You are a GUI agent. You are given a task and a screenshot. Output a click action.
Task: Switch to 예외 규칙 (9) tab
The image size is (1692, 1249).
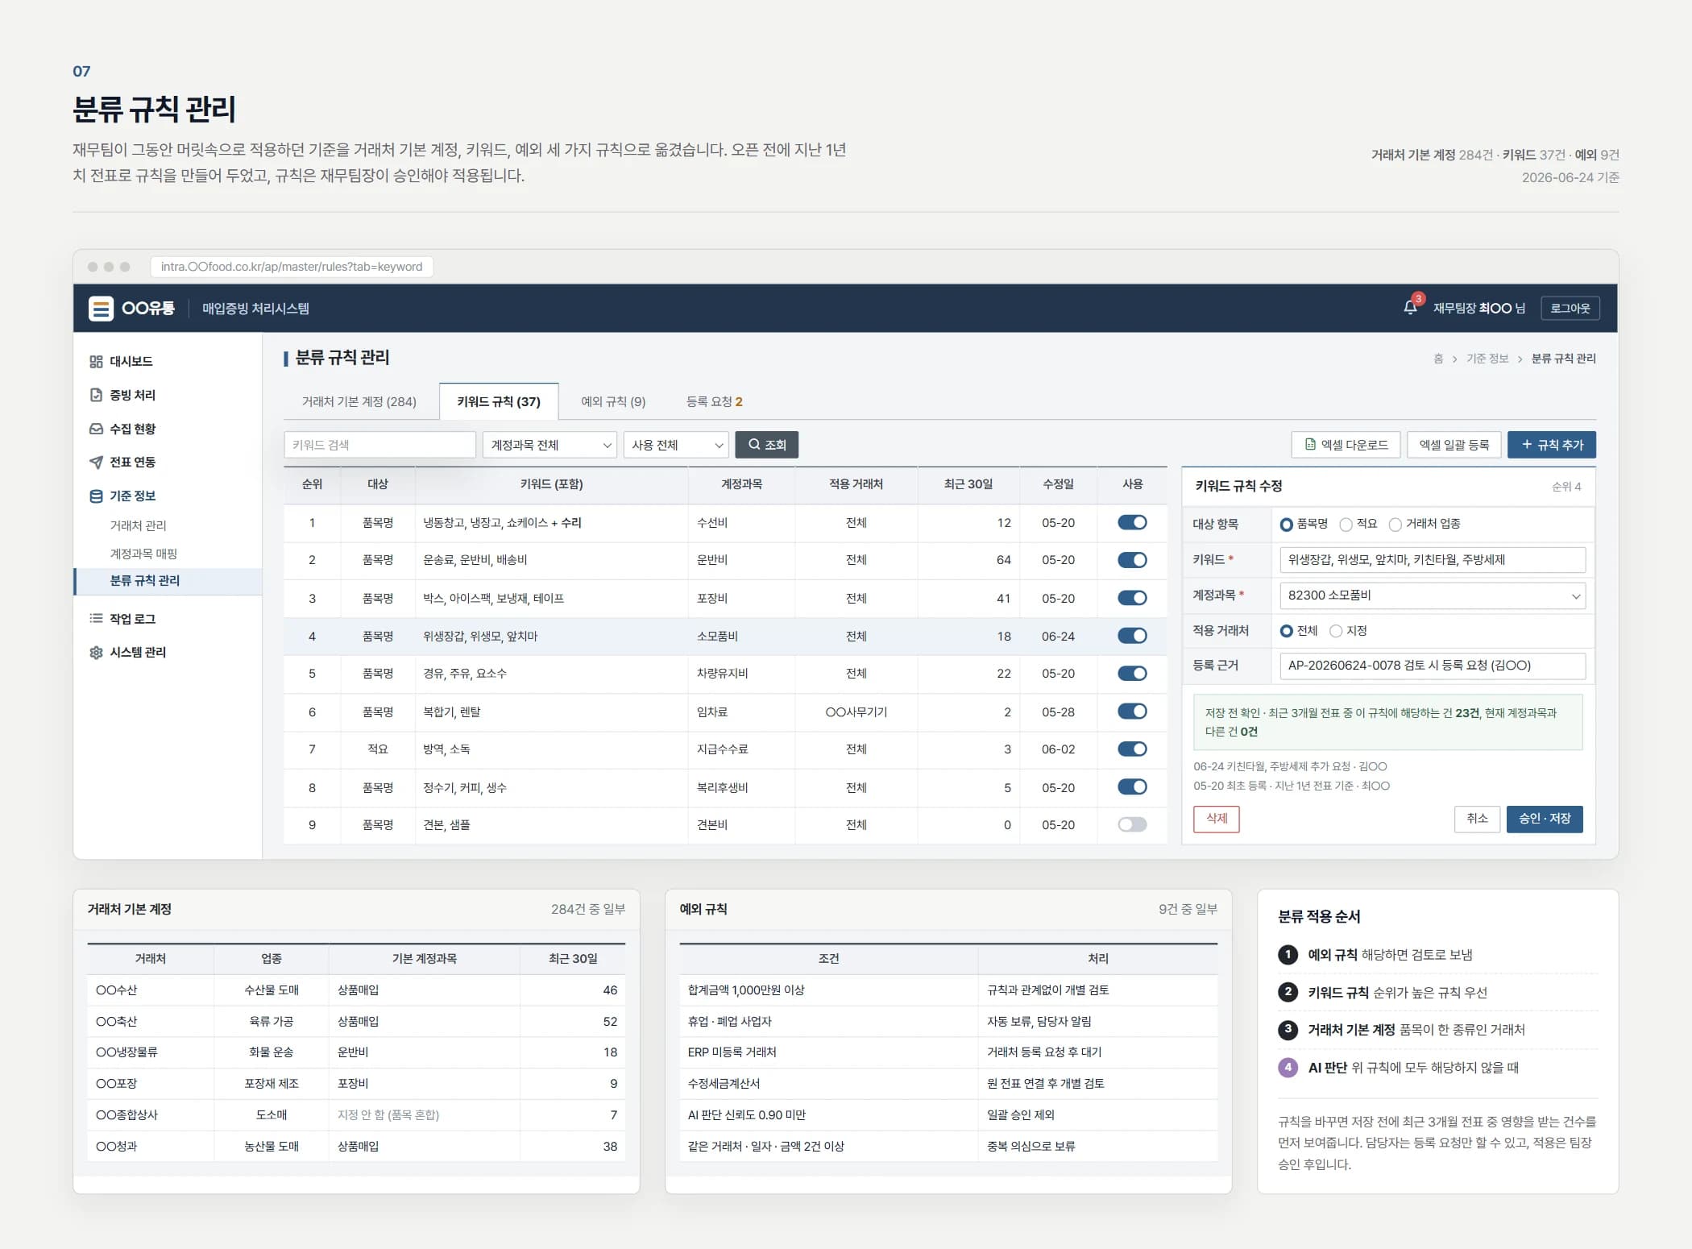point(613,401)
